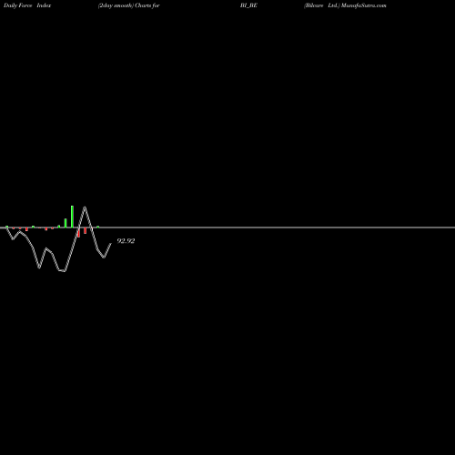455x455 pixels.
Task: Click the tallest green force index bar
Action: pyautogui.click(x=72, y=217)
